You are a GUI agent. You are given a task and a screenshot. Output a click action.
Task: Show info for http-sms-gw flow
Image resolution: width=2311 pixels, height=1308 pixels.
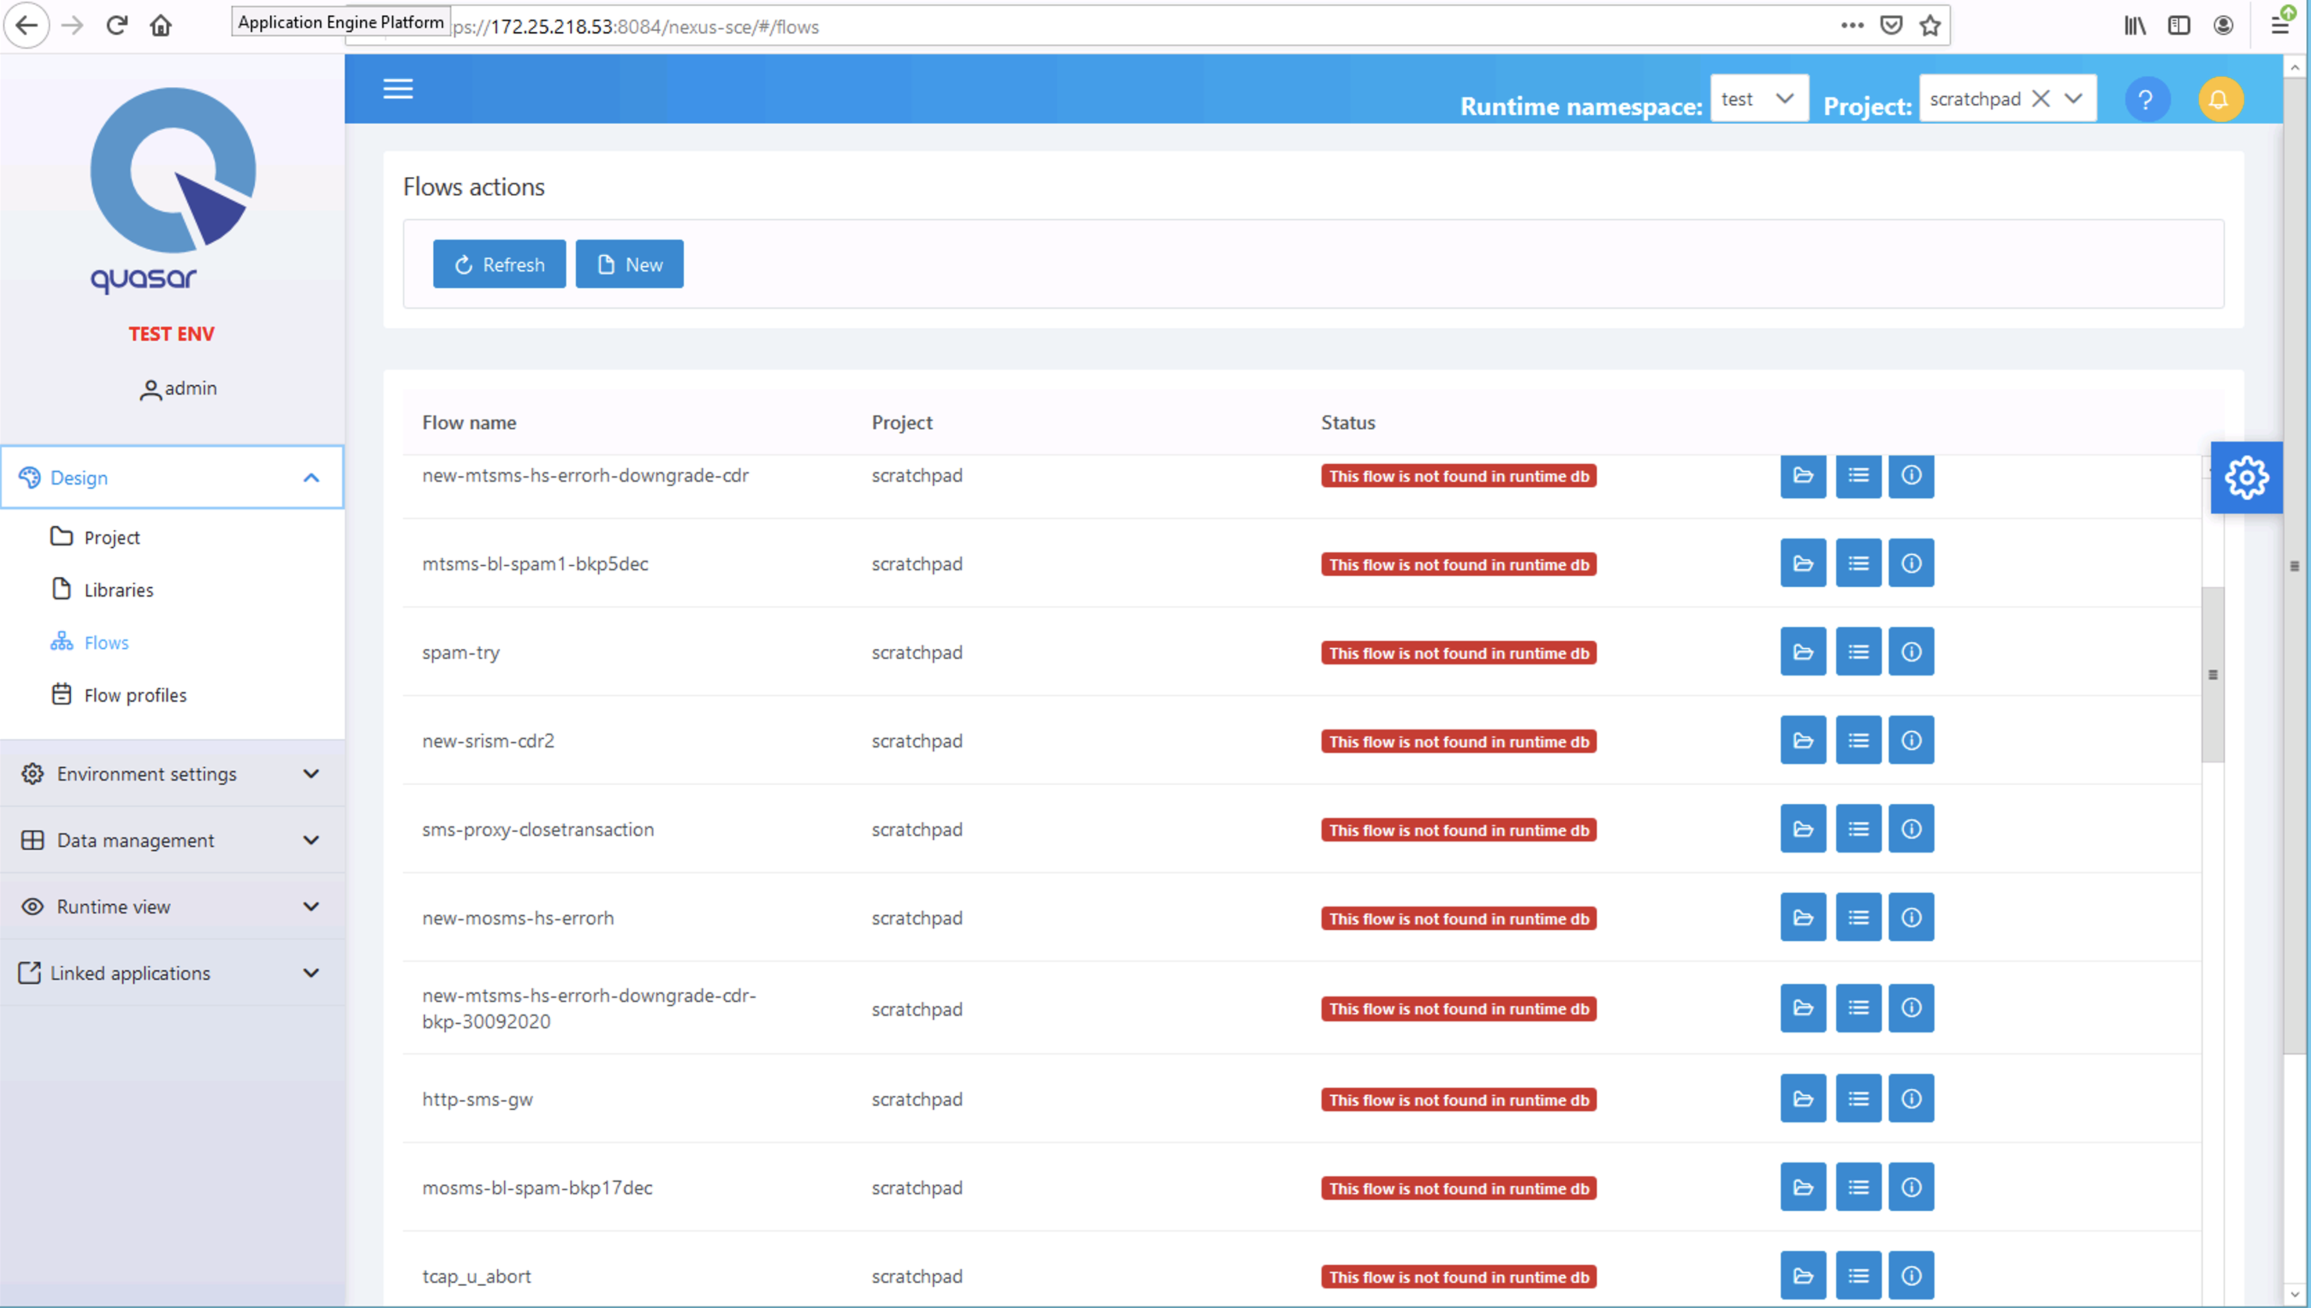point(1910,1099)
